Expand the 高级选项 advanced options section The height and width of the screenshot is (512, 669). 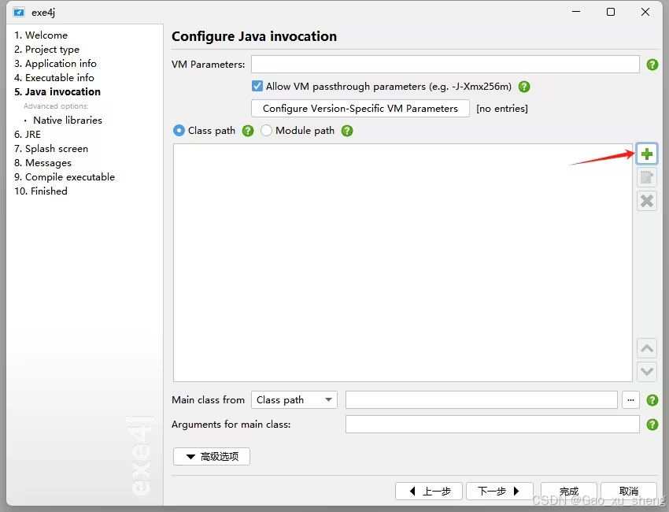tap(212, 457)
